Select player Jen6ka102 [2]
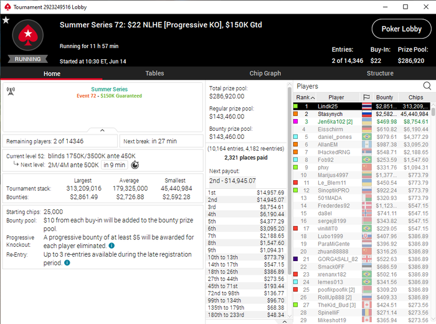Screen dimensions: 436x324 (361, 121)
